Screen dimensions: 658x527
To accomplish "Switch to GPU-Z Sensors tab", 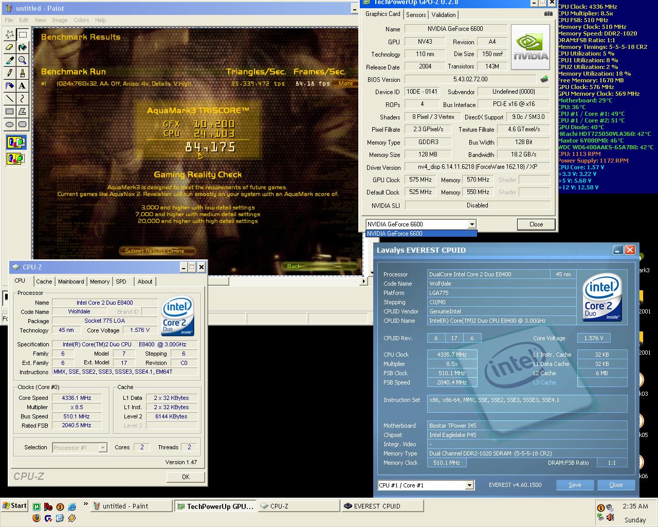I will pos(416,15).
